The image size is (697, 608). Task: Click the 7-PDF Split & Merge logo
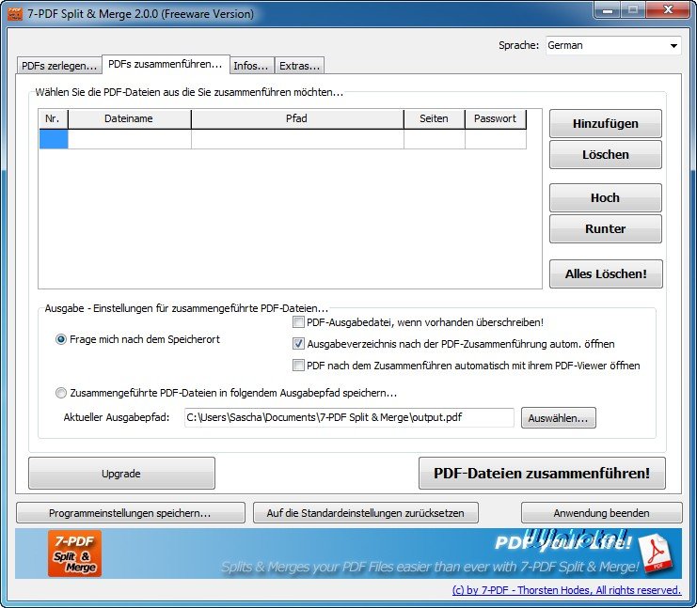[x=74, y=553]
